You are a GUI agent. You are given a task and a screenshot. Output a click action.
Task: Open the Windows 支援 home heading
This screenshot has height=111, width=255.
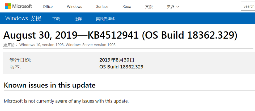[23, 18]
